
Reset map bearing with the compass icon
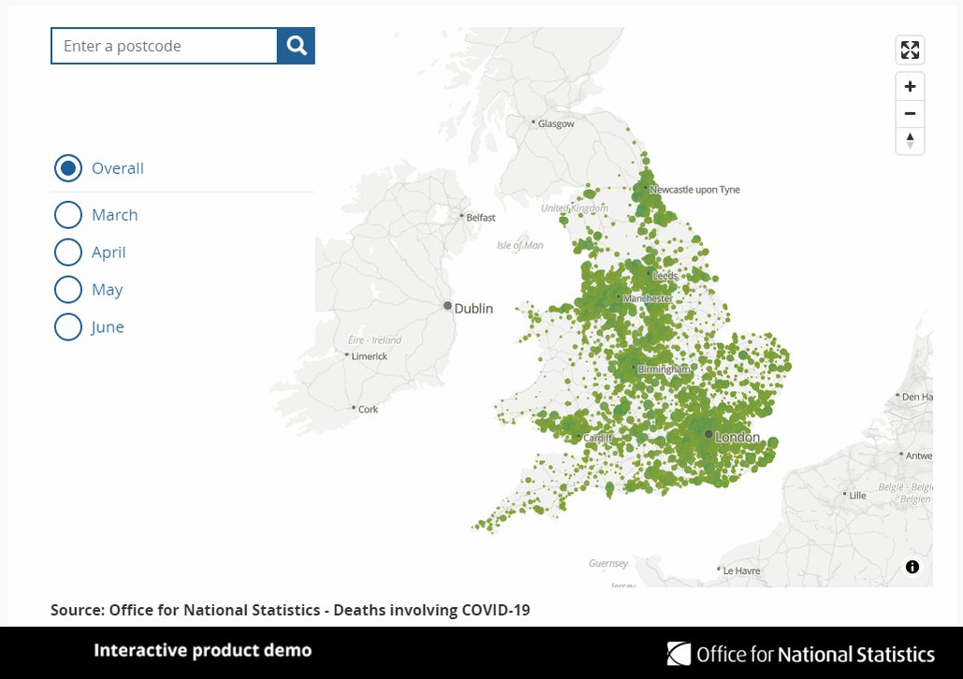coord(910,140)
